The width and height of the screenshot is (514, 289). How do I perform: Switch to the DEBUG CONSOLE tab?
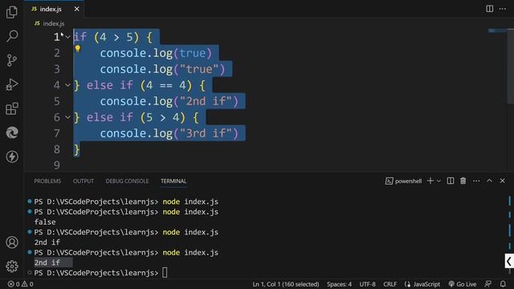point(127,181)
